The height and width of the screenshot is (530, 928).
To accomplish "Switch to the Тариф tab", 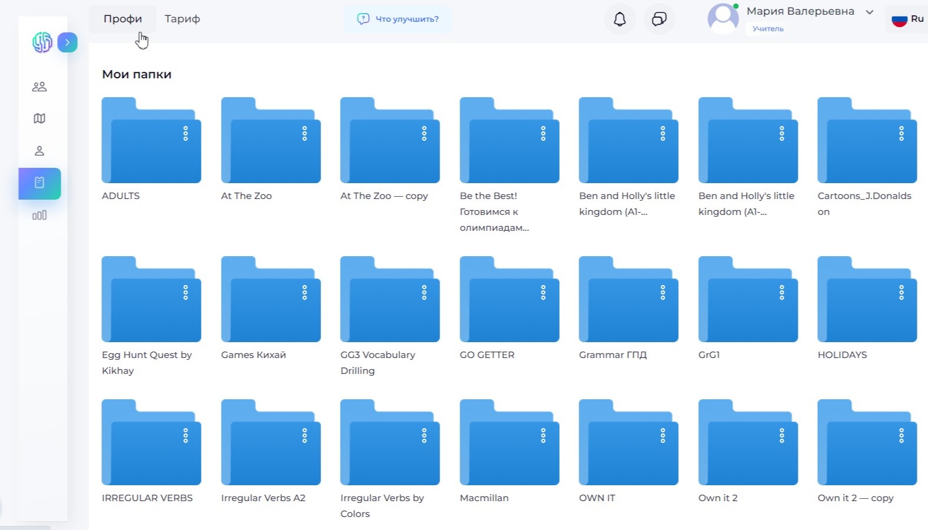I will [x=182, y=19].
